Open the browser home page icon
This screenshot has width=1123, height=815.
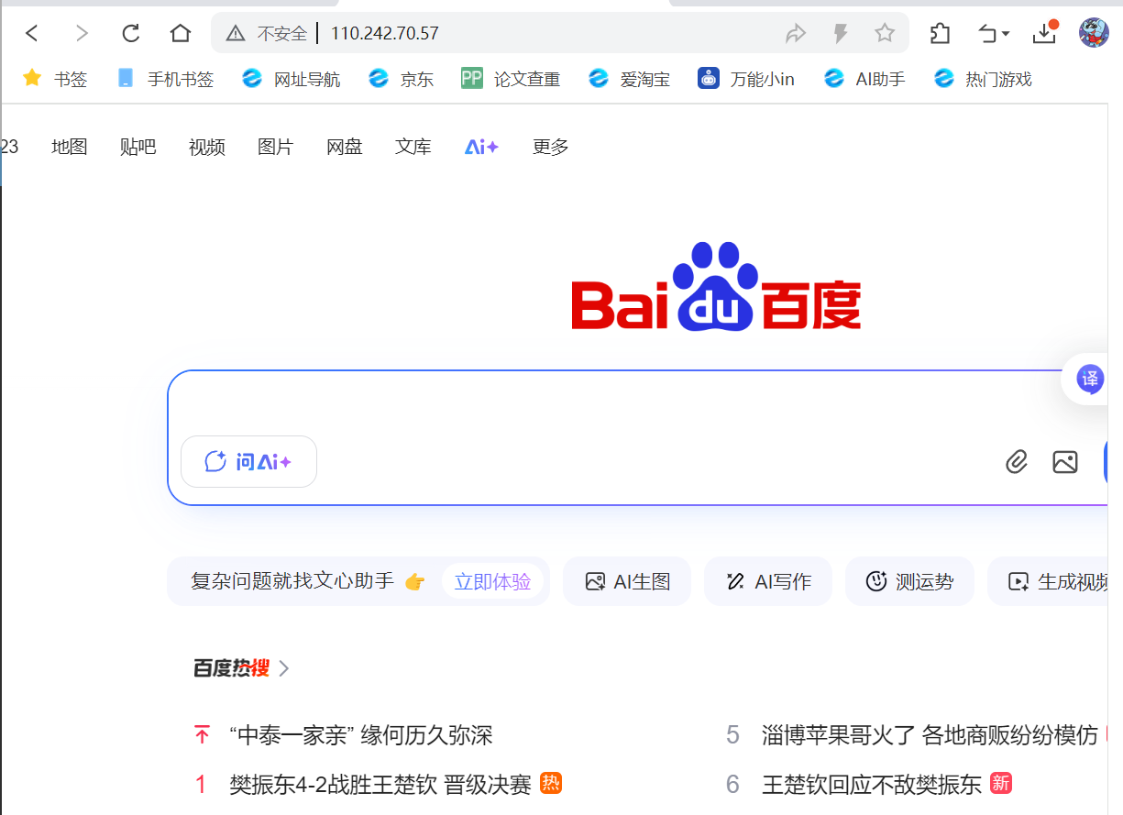pyautogui.click(x=181, y=34)
